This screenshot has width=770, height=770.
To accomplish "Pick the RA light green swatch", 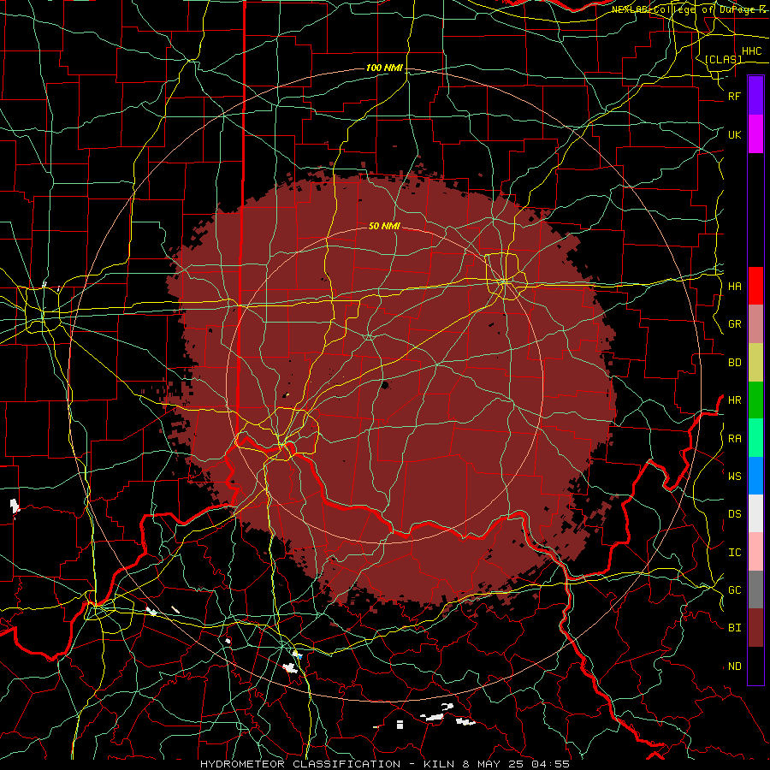I will click(x=755, y=438).
